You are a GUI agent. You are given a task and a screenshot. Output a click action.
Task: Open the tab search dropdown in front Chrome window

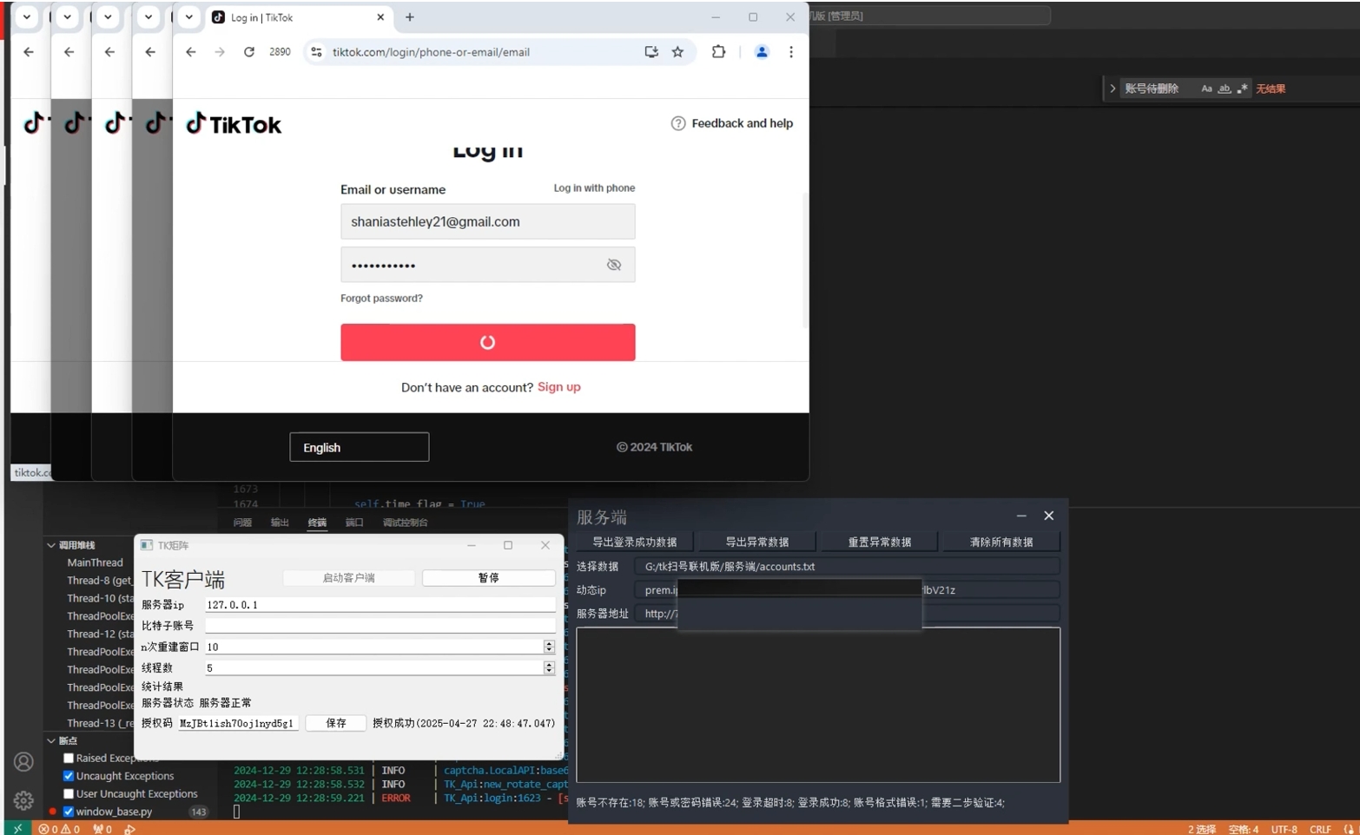click(x=188, y=17)
